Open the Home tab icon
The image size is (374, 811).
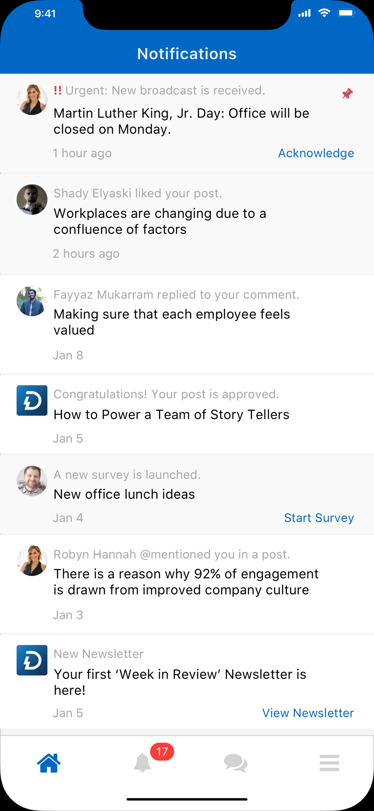coord(49,763)
